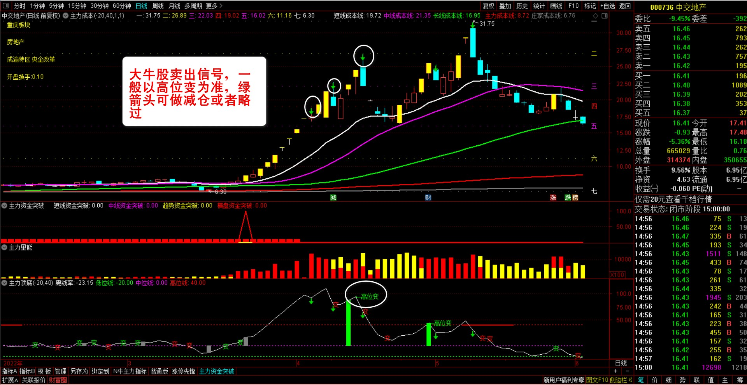Expand the 更多 timeframes menu

(x=214, y=6)
